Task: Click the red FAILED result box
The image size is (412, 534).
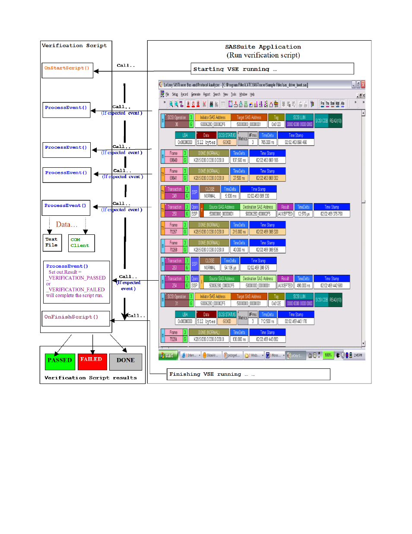Action: (x=92, y=362)
